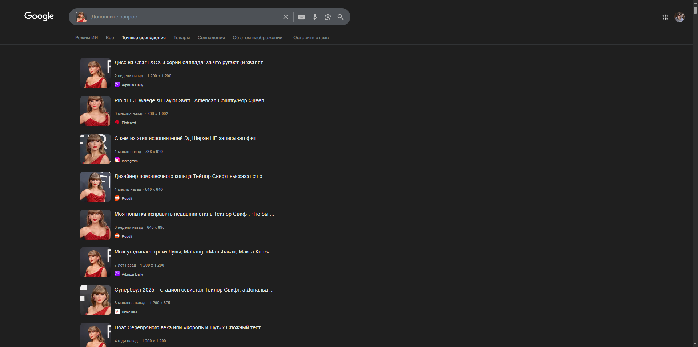
Task: Click the thumbnail beside the Instagram result
Action: click(95, 149)
